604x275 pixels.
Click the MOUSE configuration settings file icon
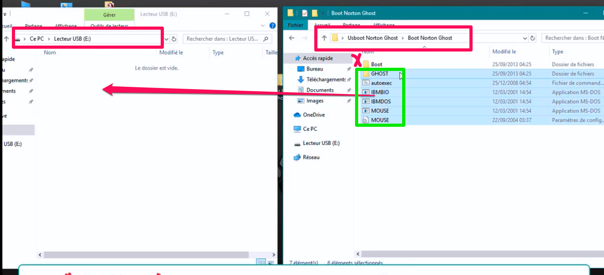[x=366, y=120]
